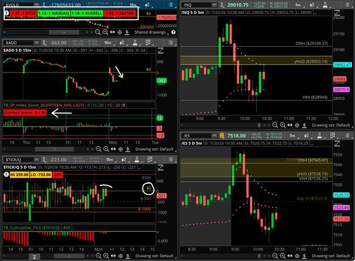Expand the /NQ symbol dropdown arrow

tap(214, 5)
